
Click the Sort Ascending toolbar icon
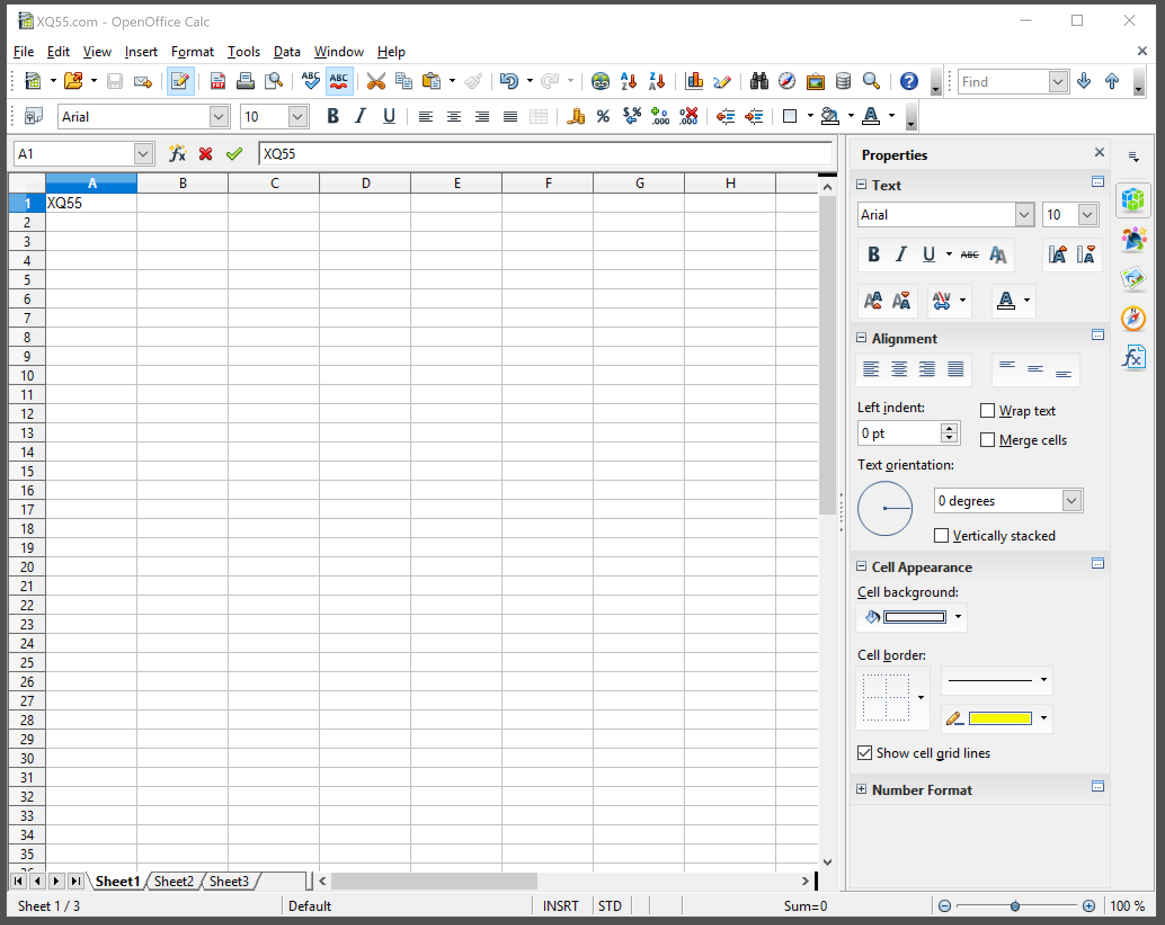click(628, 82)
